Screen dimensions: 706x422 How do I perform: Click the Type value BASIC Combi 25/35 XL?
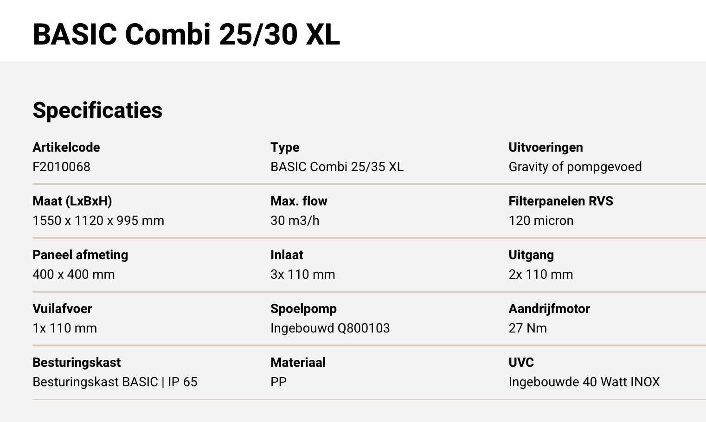337,167
